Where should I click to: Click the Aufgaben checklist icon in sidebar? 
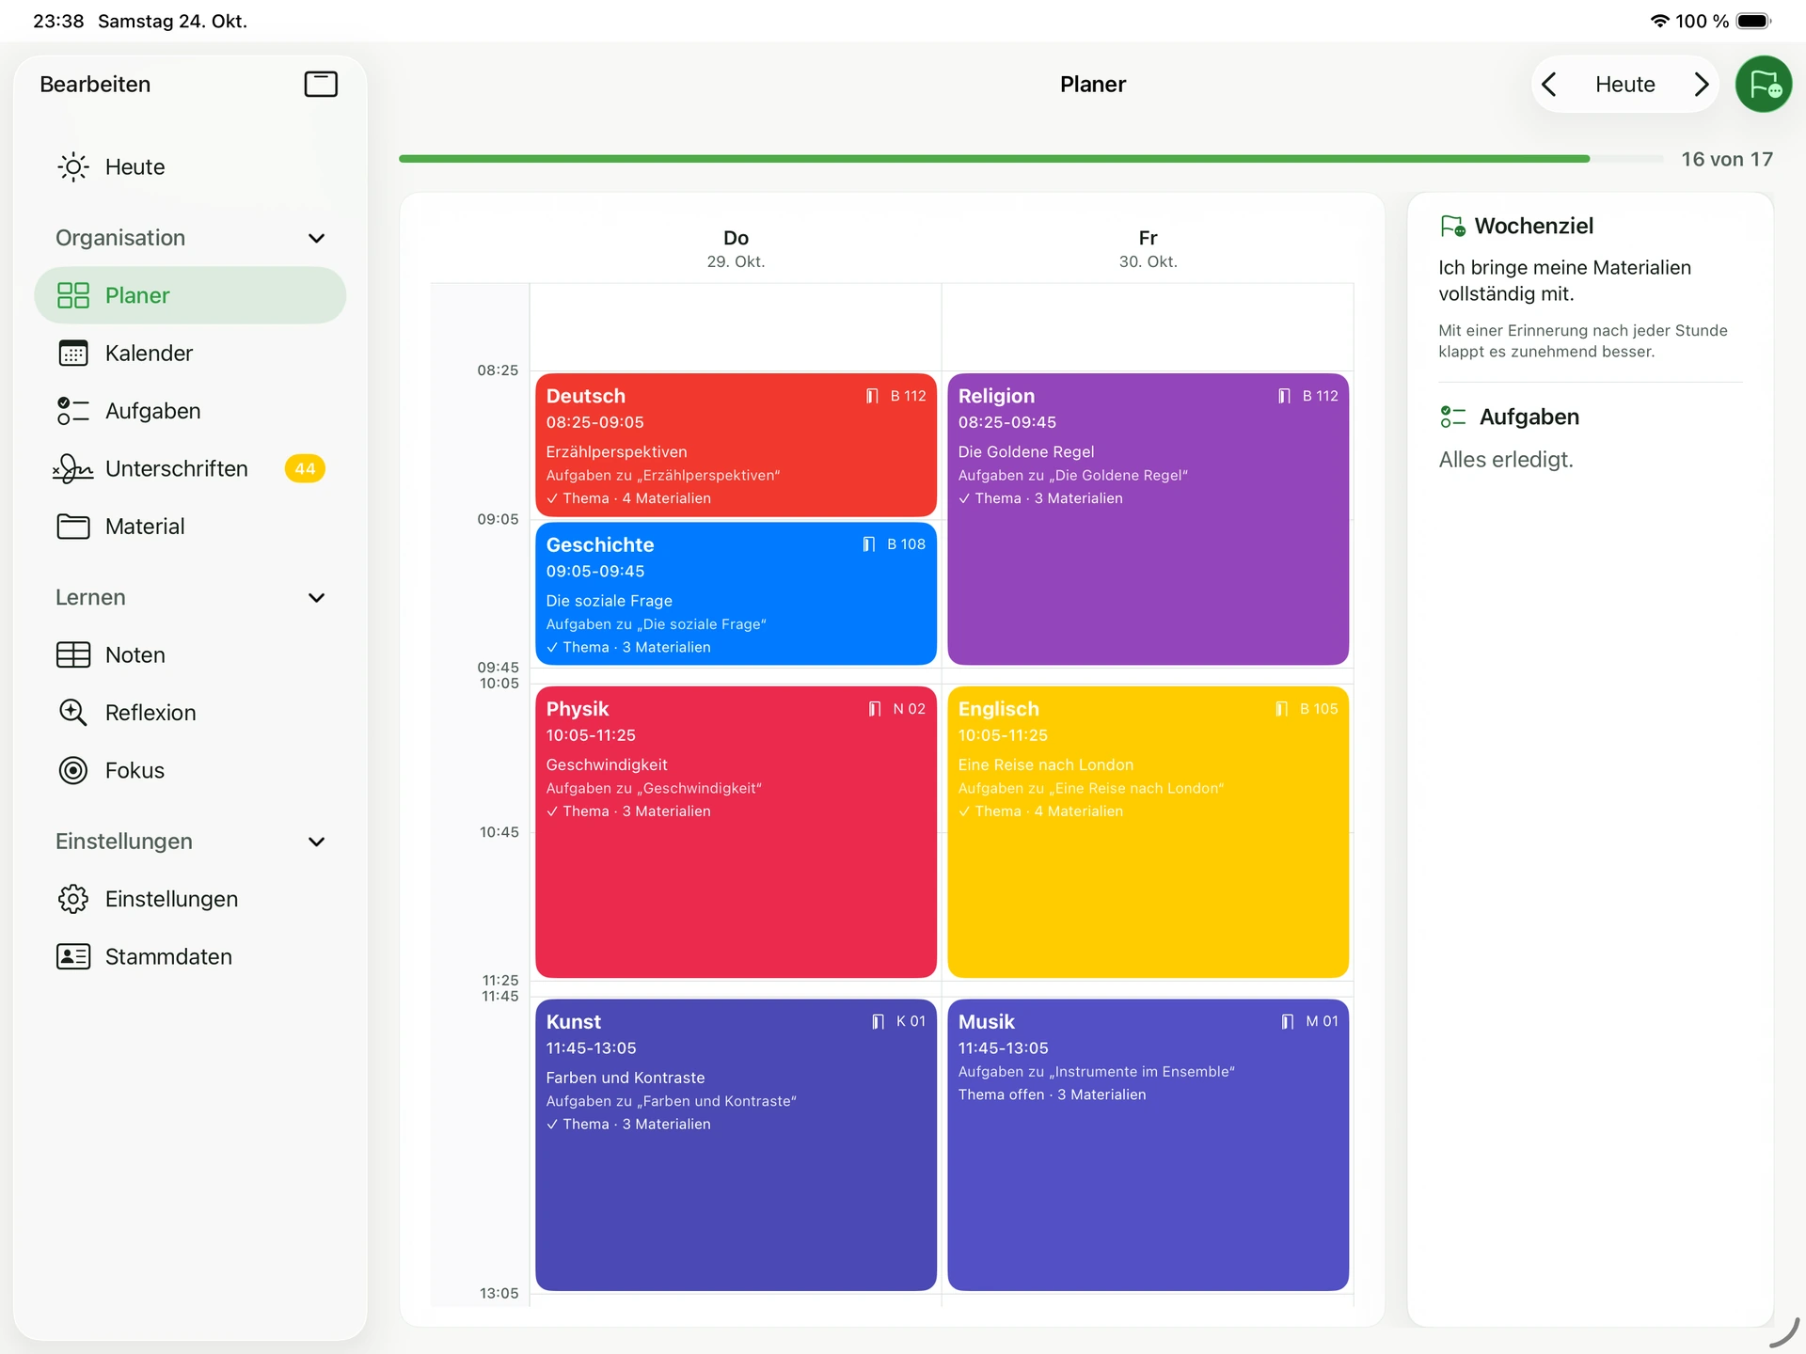click(x=73, y=411)
